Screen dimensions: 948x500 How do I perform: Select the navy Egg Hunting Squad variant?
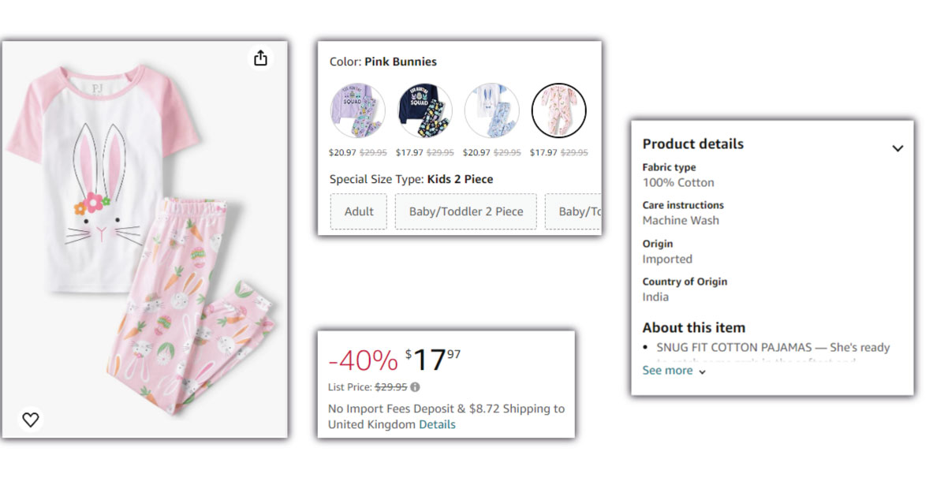(424, 110)
